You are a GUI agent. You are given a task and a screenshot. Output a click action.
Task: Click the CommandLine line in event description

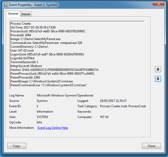point(46,43)
